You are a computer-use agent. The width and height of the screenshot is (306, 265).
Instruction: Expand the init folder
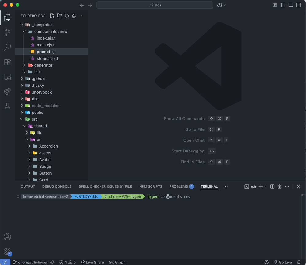point(24,72)
